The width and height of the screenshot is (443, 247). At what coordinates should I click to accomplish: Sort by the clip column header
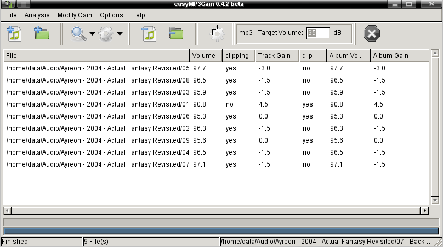pyautogui.click(x=313, y=56)
